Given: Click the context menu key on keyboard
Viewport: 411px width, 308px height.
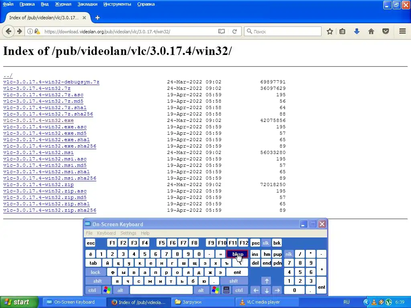Looking at the screenshot, I should [226, 290].
